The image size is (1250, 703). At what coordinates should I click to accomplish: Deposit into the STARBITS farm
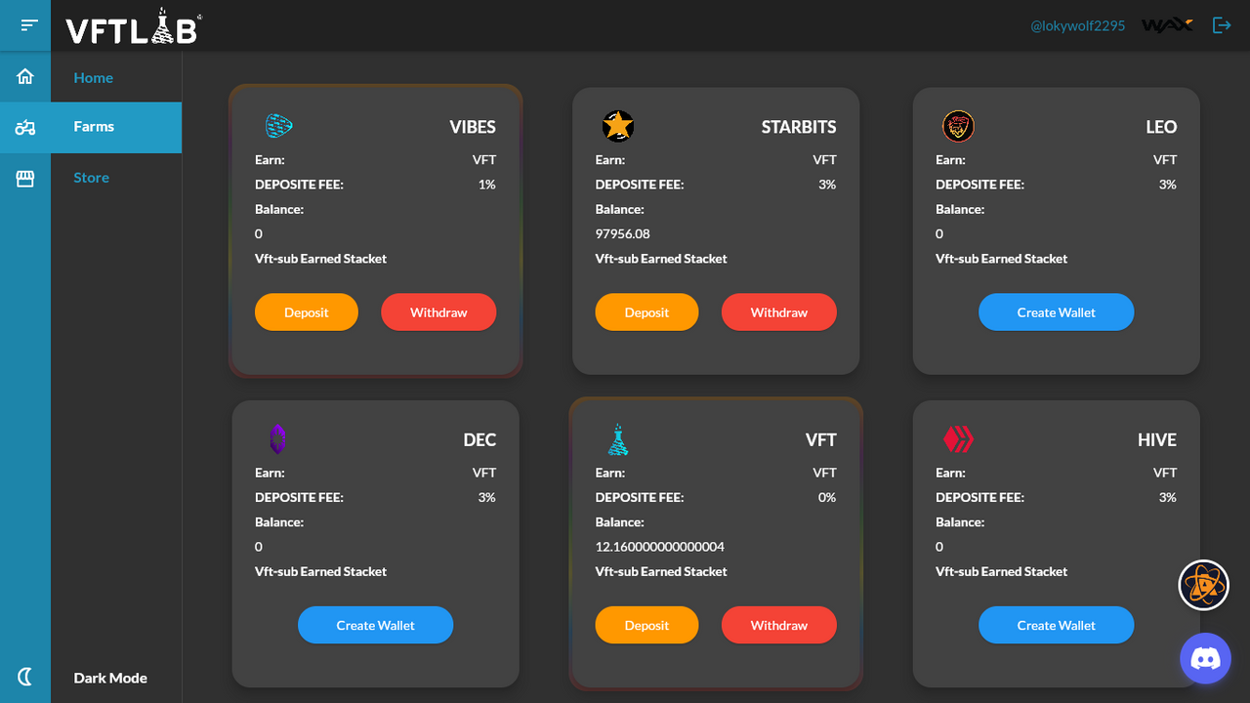point(646,312)
